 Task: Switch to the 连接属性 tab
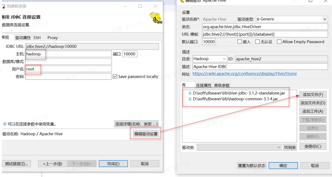tap(204, 85)
